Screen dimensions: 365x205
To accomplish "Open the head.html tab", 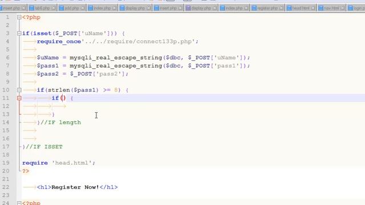I will point(301,8).
